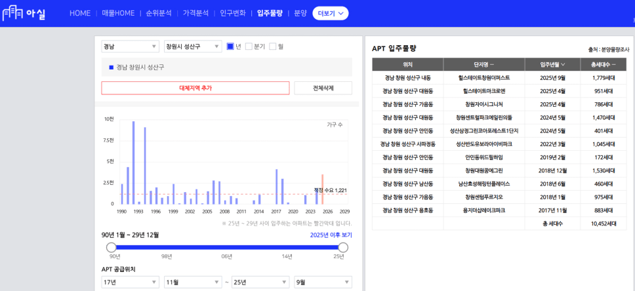Open the 17년 start year dropdown
Screen dimensions: 635x291
131,282
